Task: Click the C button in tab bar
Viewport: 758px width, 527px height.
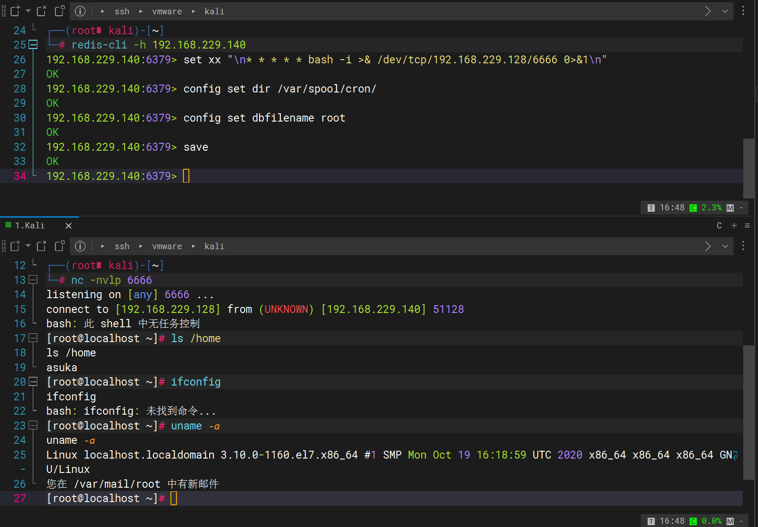Action: 719,226
